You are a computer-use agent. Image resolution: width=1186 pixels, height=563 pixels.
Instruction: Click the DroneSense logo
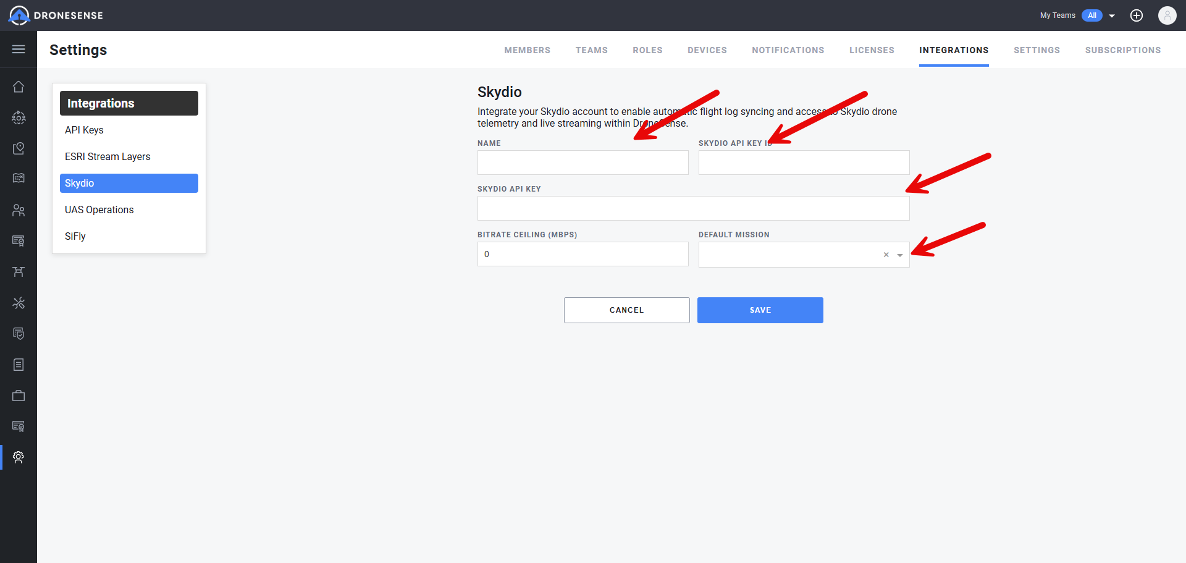tap(56, 15)
